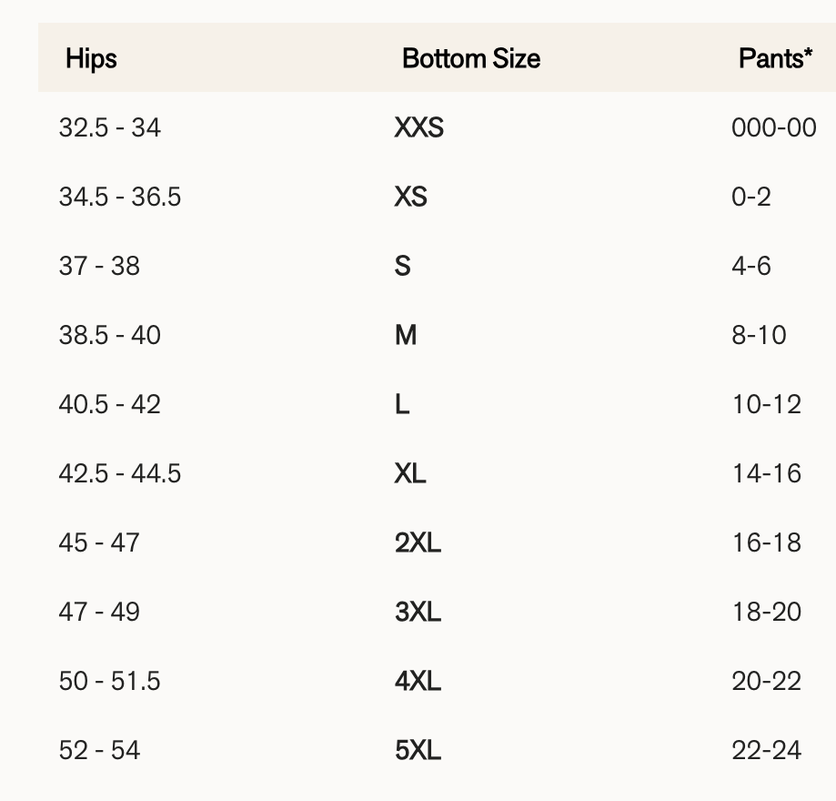This screenshot has width=836, height=801.
Task: Select the L bottom size cell
Action: [x=401, y=404]
